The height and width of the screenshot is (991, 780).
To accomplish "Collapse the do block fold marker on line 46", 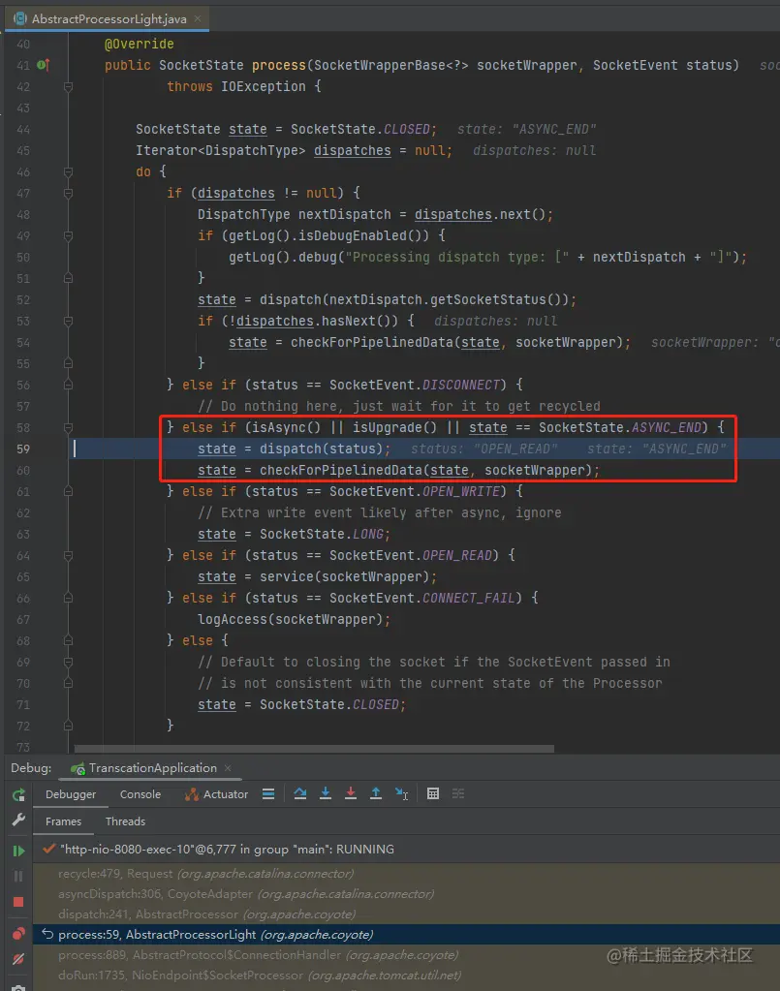I will click(x=68, y=171).
